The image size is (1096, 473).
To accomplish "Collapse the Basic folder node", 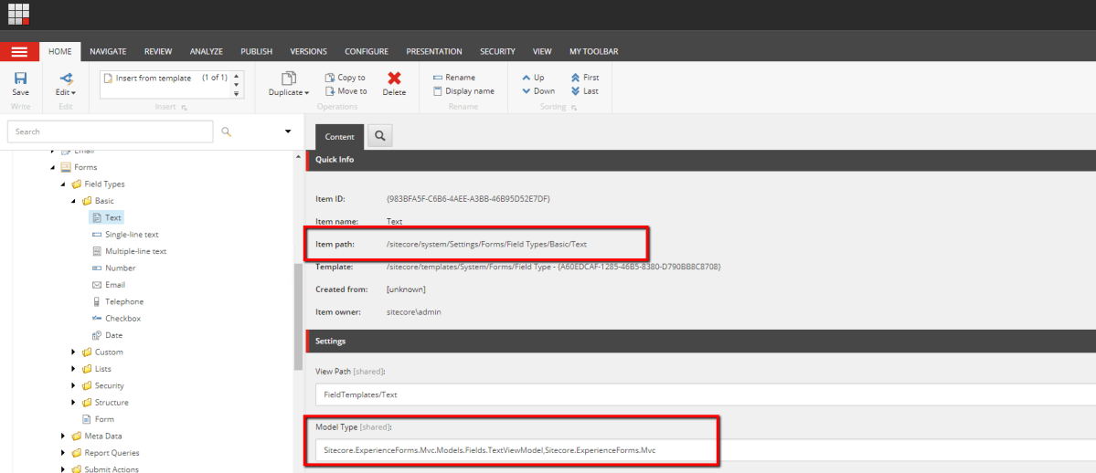I will click(x=74, y=201).
